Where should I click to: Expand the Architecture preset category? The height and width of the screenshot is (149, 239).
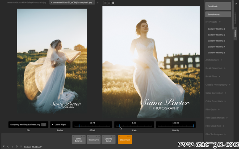(214, 60)
